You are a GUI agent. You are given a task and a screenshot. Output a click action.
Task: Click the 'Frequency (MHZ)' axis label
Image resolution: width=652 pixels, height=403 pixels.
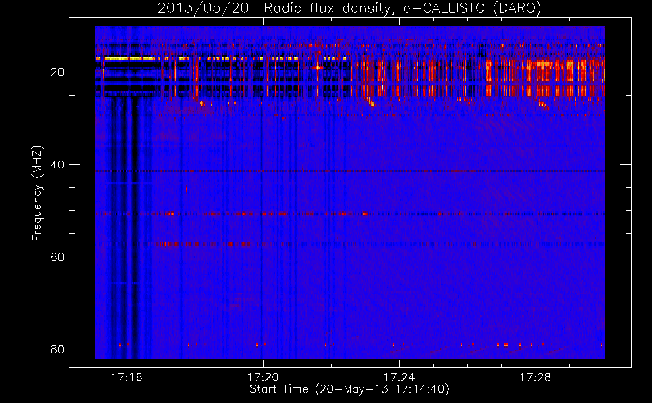[37, 193]
